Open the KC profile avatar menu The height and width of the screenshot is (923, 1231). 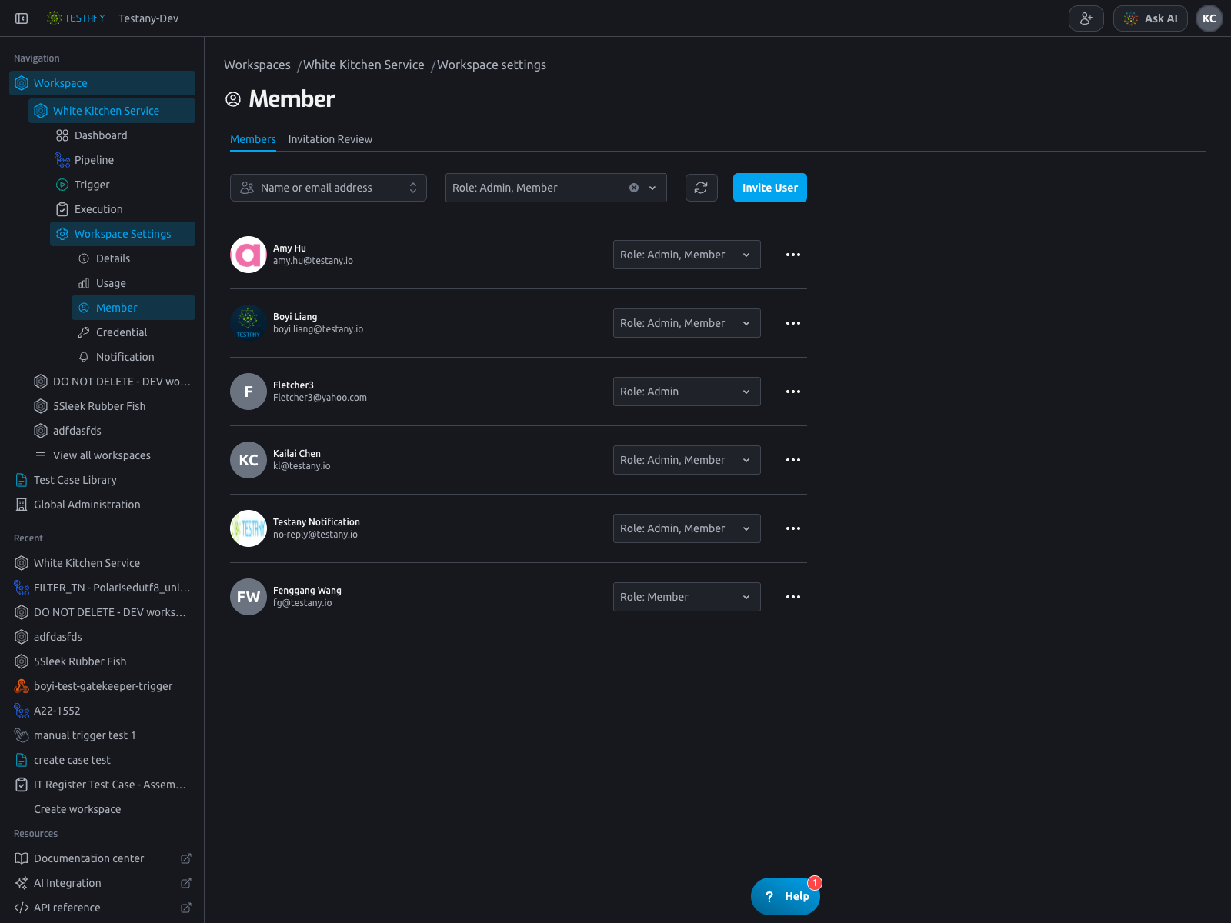[x=1209, y=18]
